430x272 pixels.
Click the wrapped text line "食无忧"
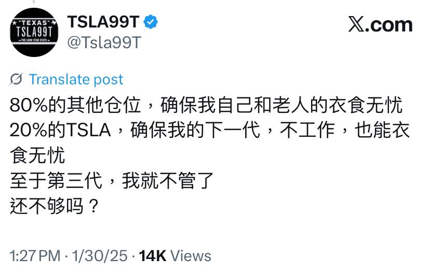coord(35,155)
